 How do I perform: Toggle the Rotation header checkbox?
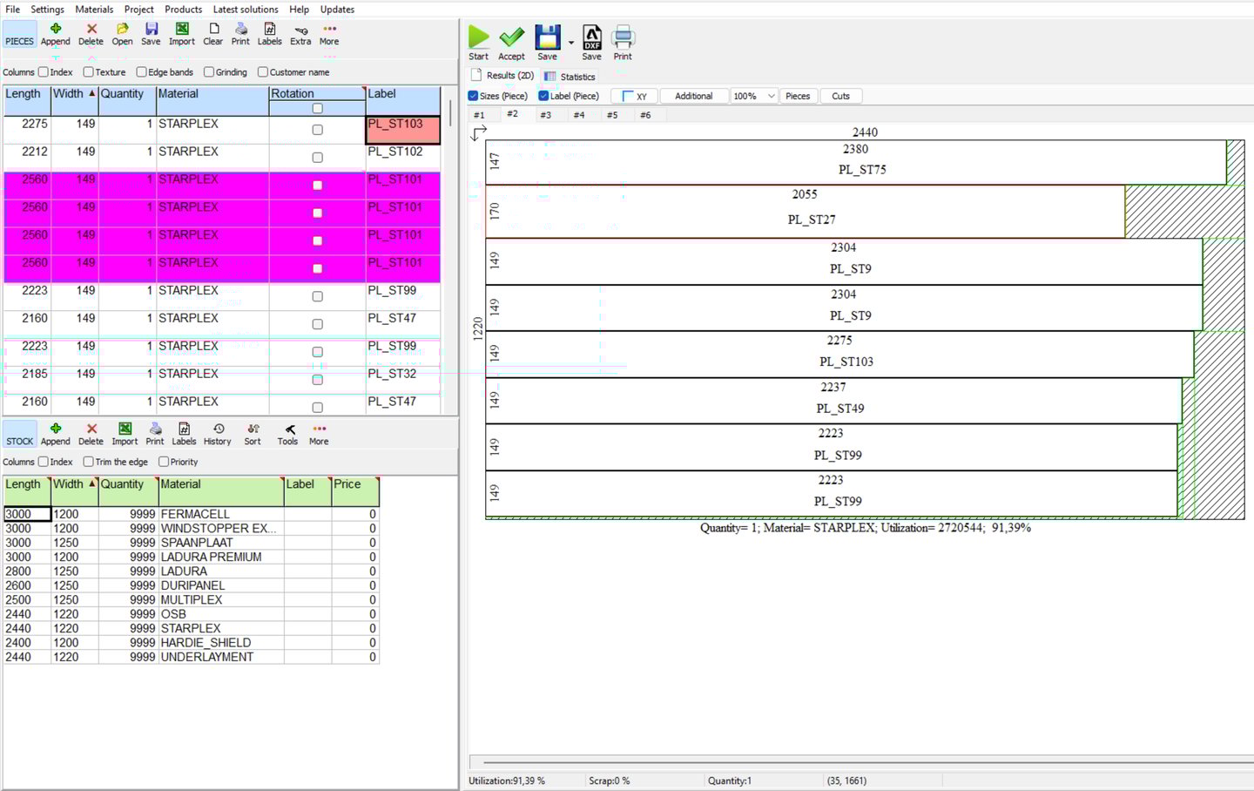click(x=317, y=108)
